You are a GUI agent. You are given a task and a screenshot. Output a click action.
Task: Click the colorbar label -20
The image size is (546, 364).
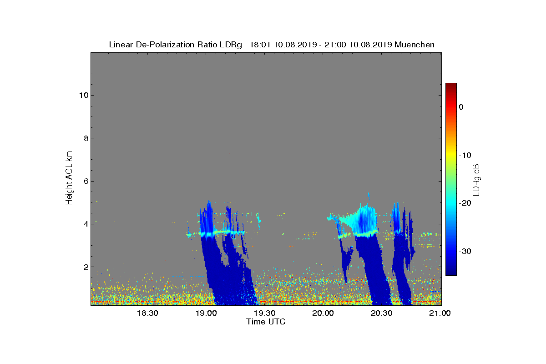pyautogui.click(x=465, y=203)
